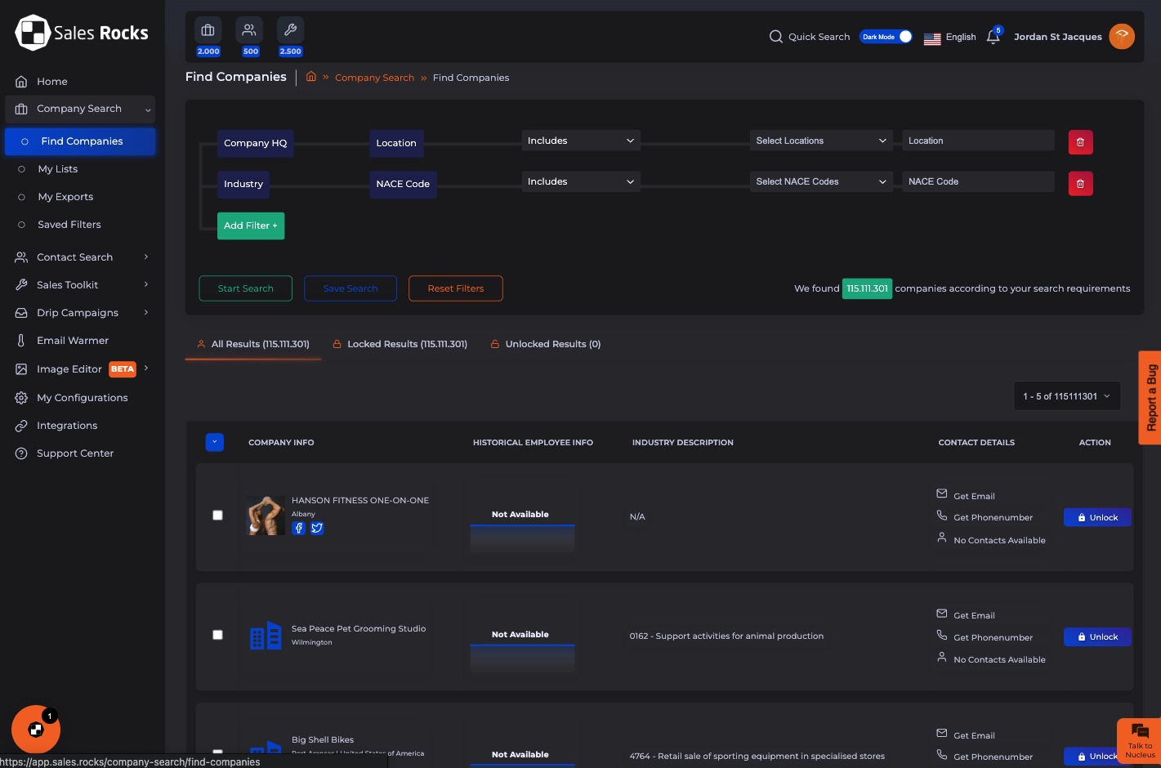Click the company credits briefcase icon

(208, 31)
